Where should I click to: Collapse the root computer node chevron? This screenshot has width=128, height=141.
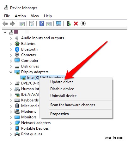5,32
